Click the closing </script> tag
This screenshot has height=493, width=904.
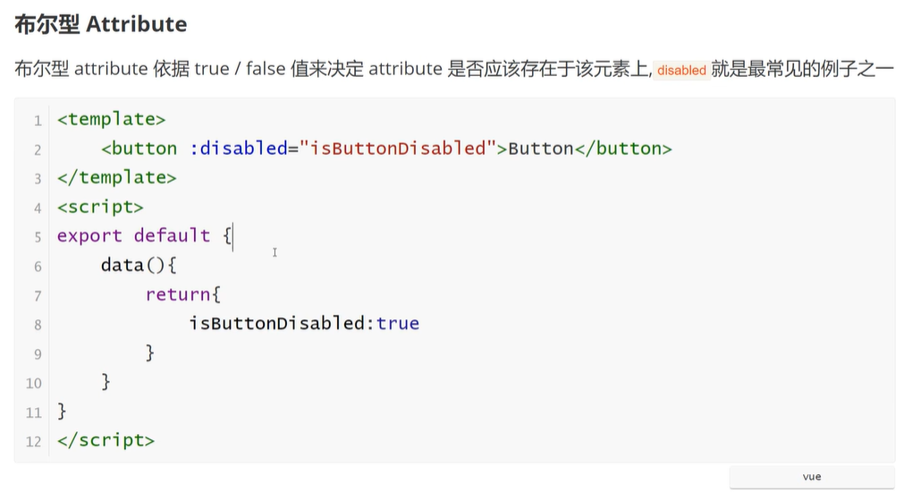coord(106,440)
